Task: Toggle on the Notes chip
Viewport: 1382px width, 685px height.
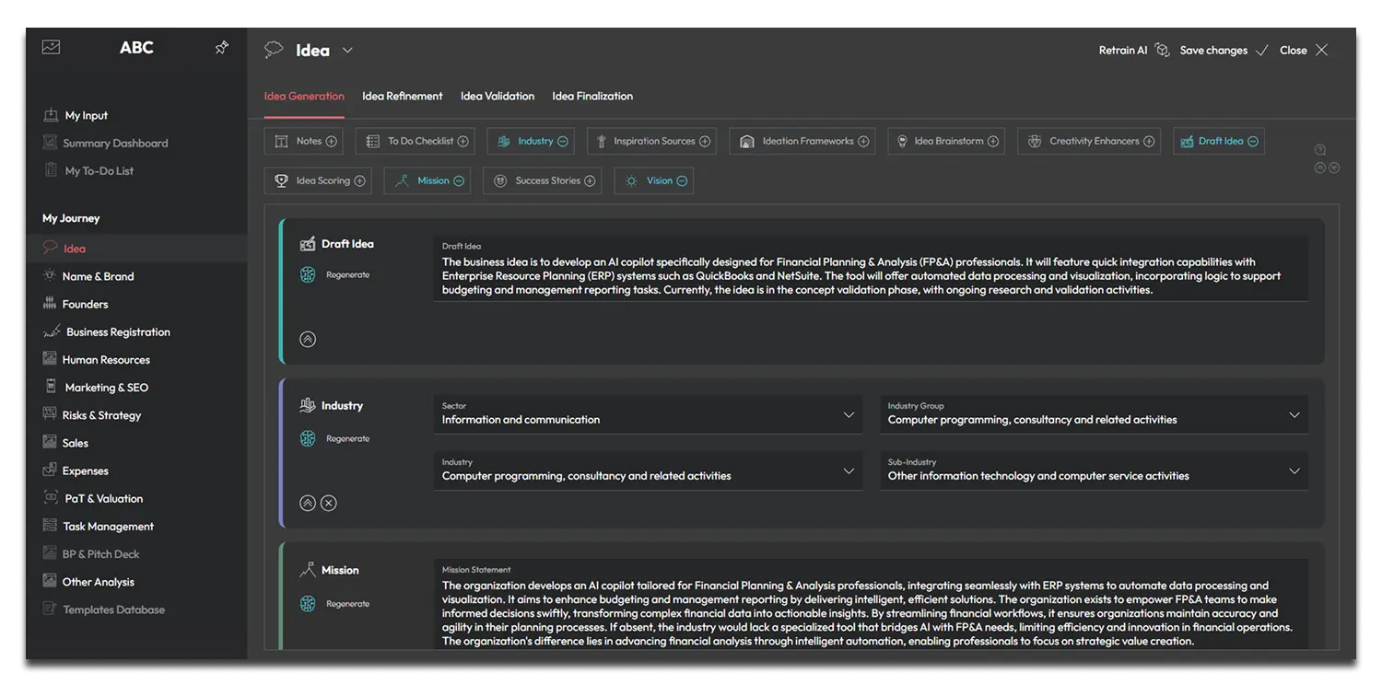Action: click(332, 142)
